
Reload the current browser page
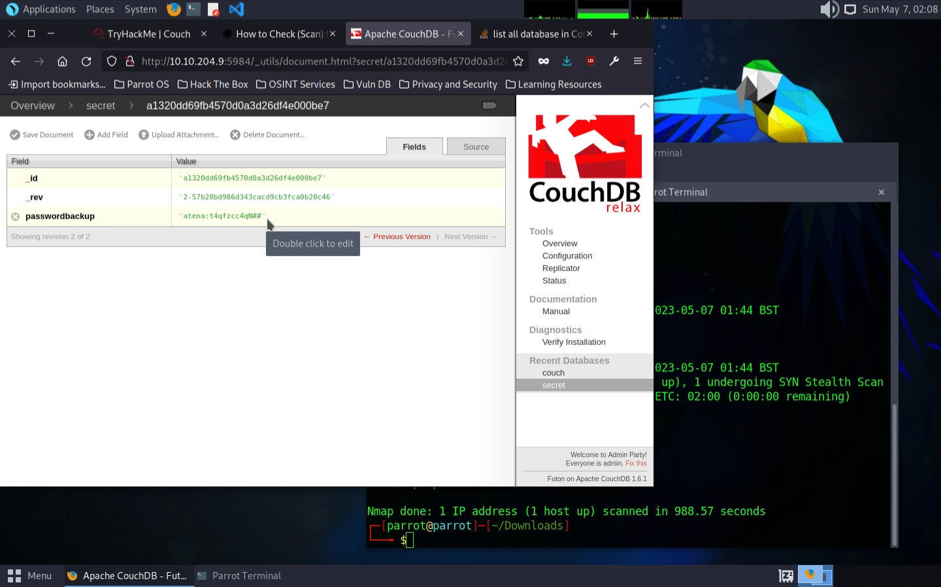coord(86,61)
